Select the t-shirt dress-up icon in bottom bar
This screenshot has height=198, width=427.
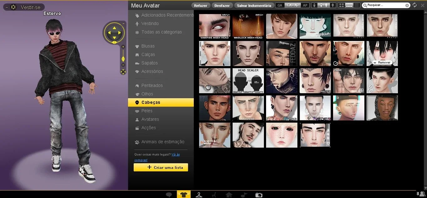coord(183,195)
